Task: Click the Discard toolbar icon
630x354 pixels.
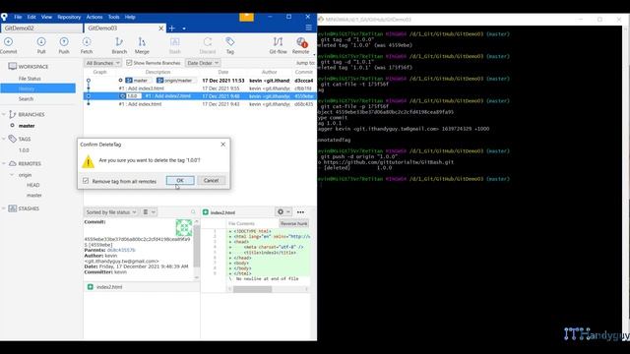Action: click(x=208, y=45)
